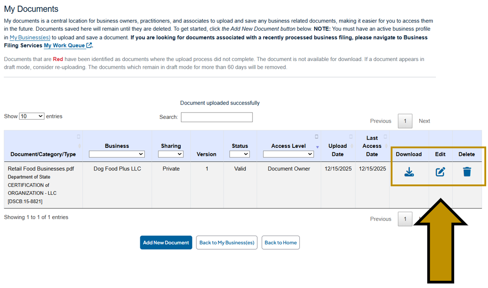Open the Business column filter dropdown
This screenshot has height=288, width=488.
pos(116,154)
